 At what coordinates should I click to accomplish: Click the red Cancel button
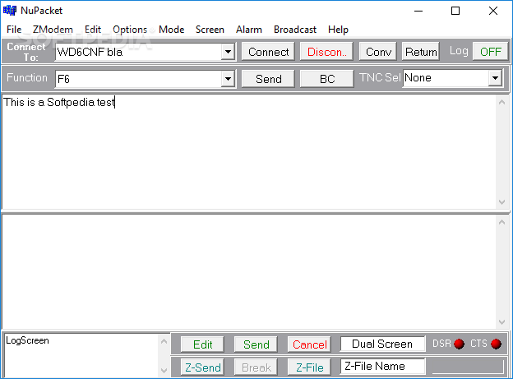tap(309, 344)
